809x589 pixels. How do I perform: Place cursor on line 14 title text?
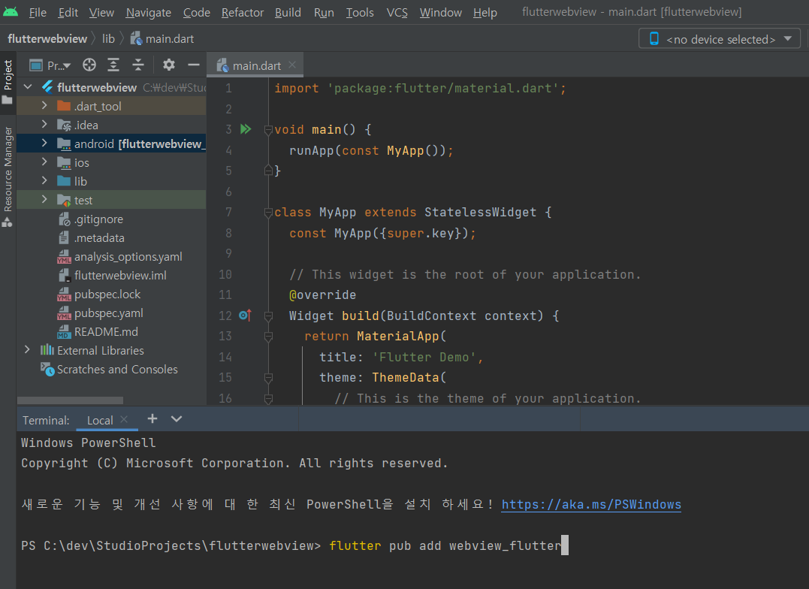[x=401, y=357]
